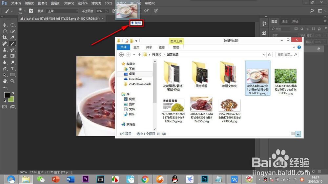Screen dimensions: 328x184
Task: Select the Brush tool in toolbox
Action: point(12,44)
